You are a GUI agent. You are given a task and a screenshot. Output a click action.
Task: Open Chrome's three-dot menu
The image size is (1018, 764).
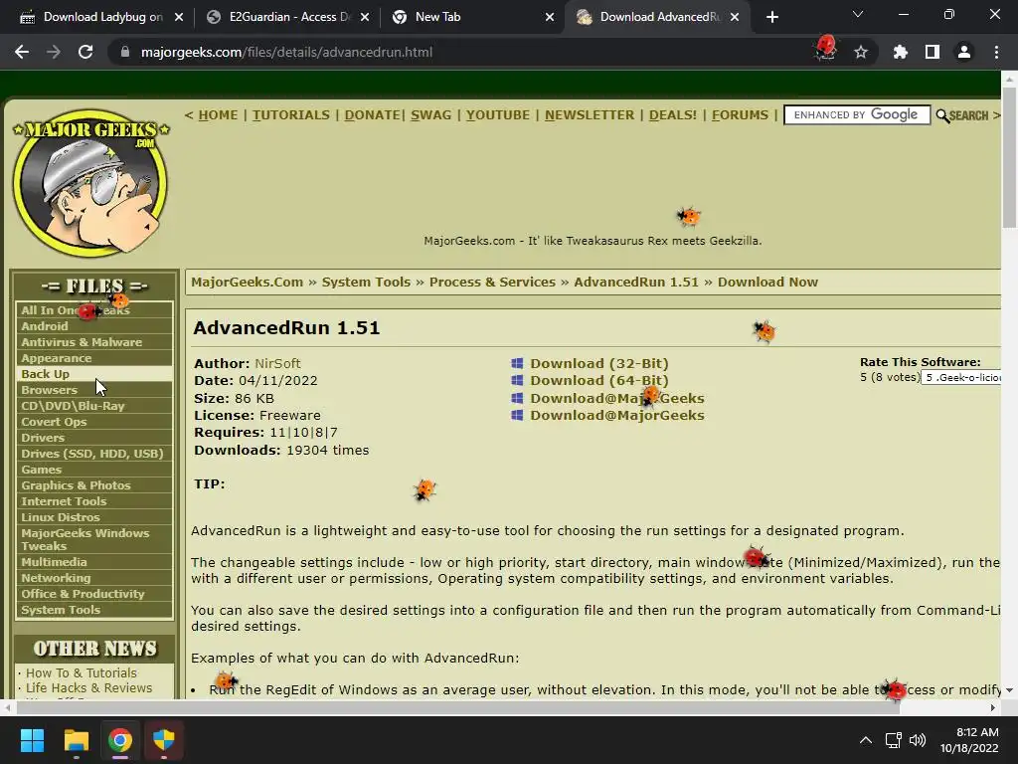[996, 52]
